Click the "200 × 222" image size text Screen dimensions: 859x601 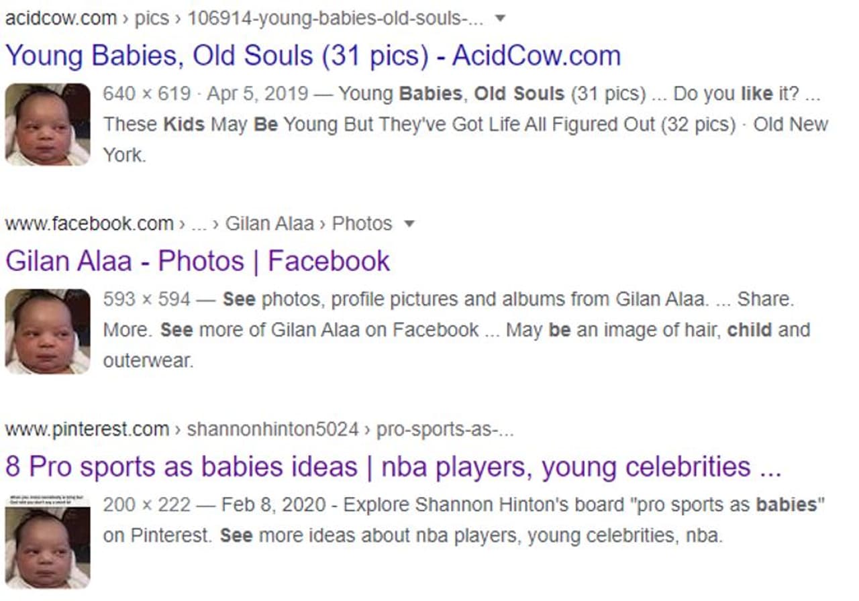(147, 504)
